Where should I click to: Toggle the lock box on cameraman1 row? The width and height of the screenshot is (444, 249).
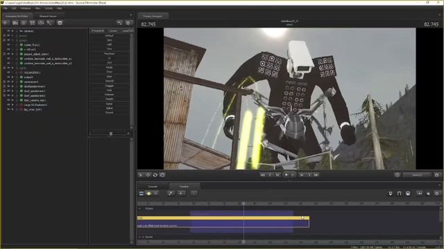tap(4, 82)
